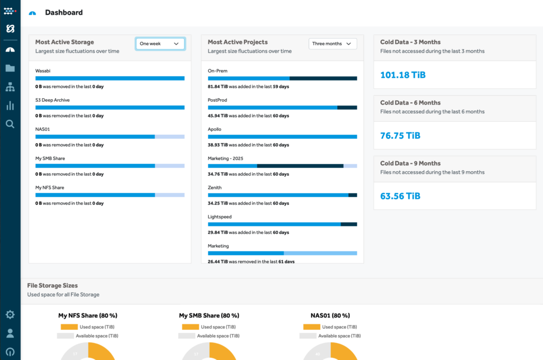The height and width of the screenshot is (360, 543).
Task: Click the Lightspeed project bar
Action: 282,224
